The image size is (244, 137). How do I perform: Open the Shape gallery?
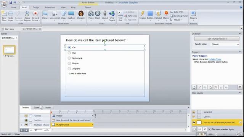64,16
